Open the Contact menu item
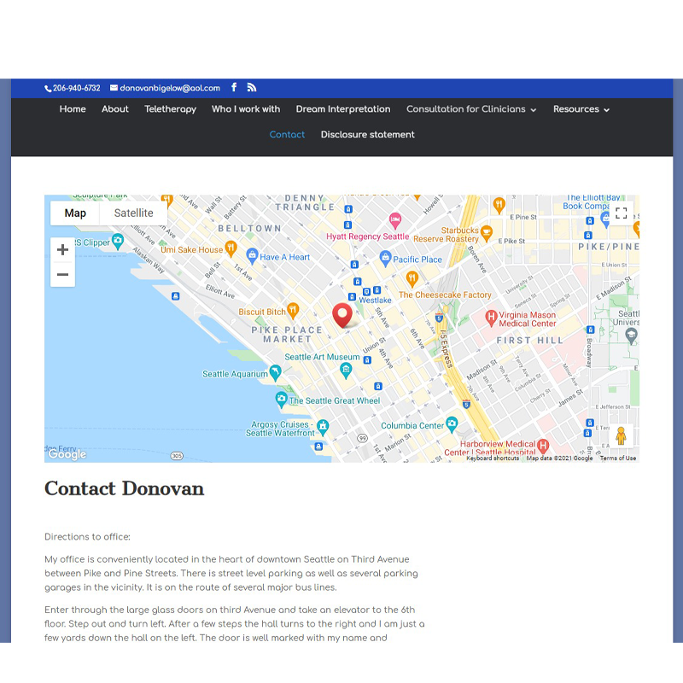 287,135
